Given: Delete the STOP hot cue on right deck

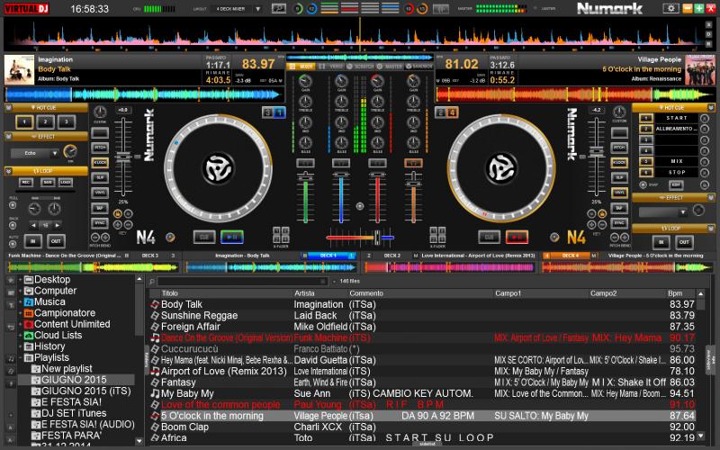Looking at the screenshot, I should (705, 173).
